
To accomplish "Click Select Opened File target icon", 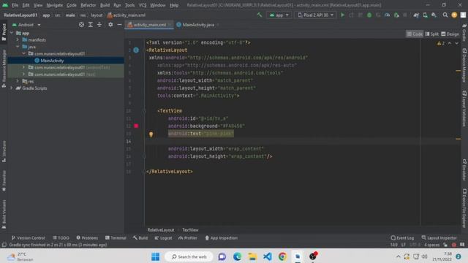I will 81,25.
